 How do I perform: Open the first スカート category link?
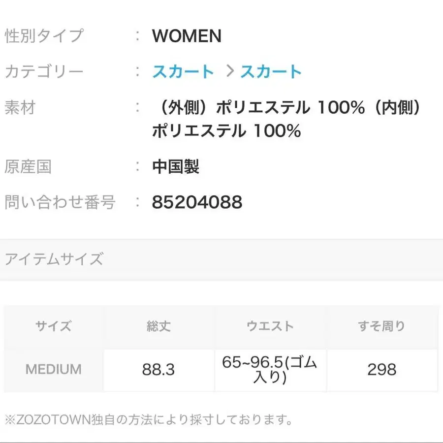(183, 71)
